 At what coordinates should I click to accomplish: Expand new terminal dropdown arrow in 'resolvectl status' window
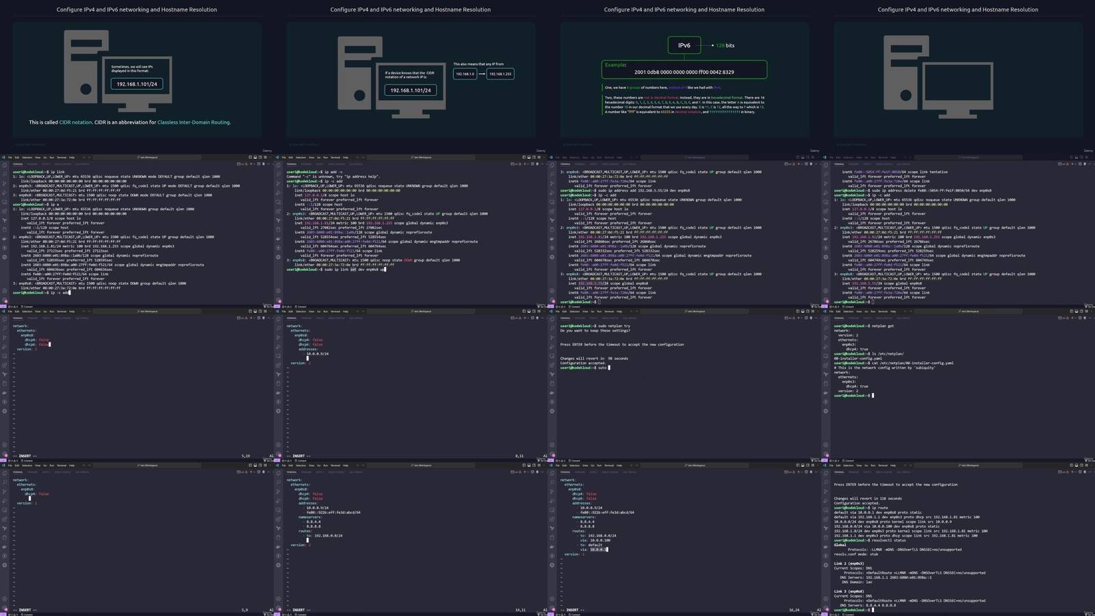pyautogui.click(x=1077, y=472)
